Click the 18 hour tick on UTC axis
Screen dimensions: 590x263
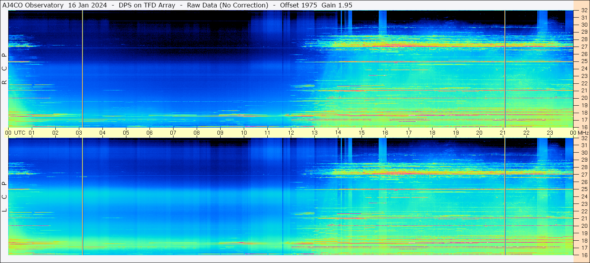tap(432, 133)
